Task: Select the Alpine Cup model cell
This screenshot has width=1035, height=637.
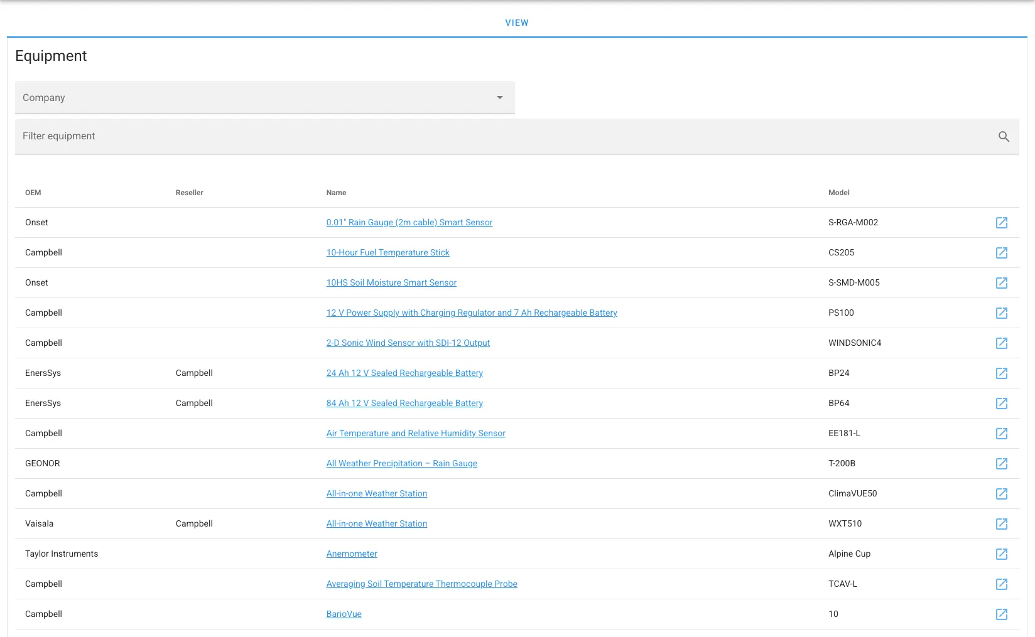Action: tap(850, 554)
